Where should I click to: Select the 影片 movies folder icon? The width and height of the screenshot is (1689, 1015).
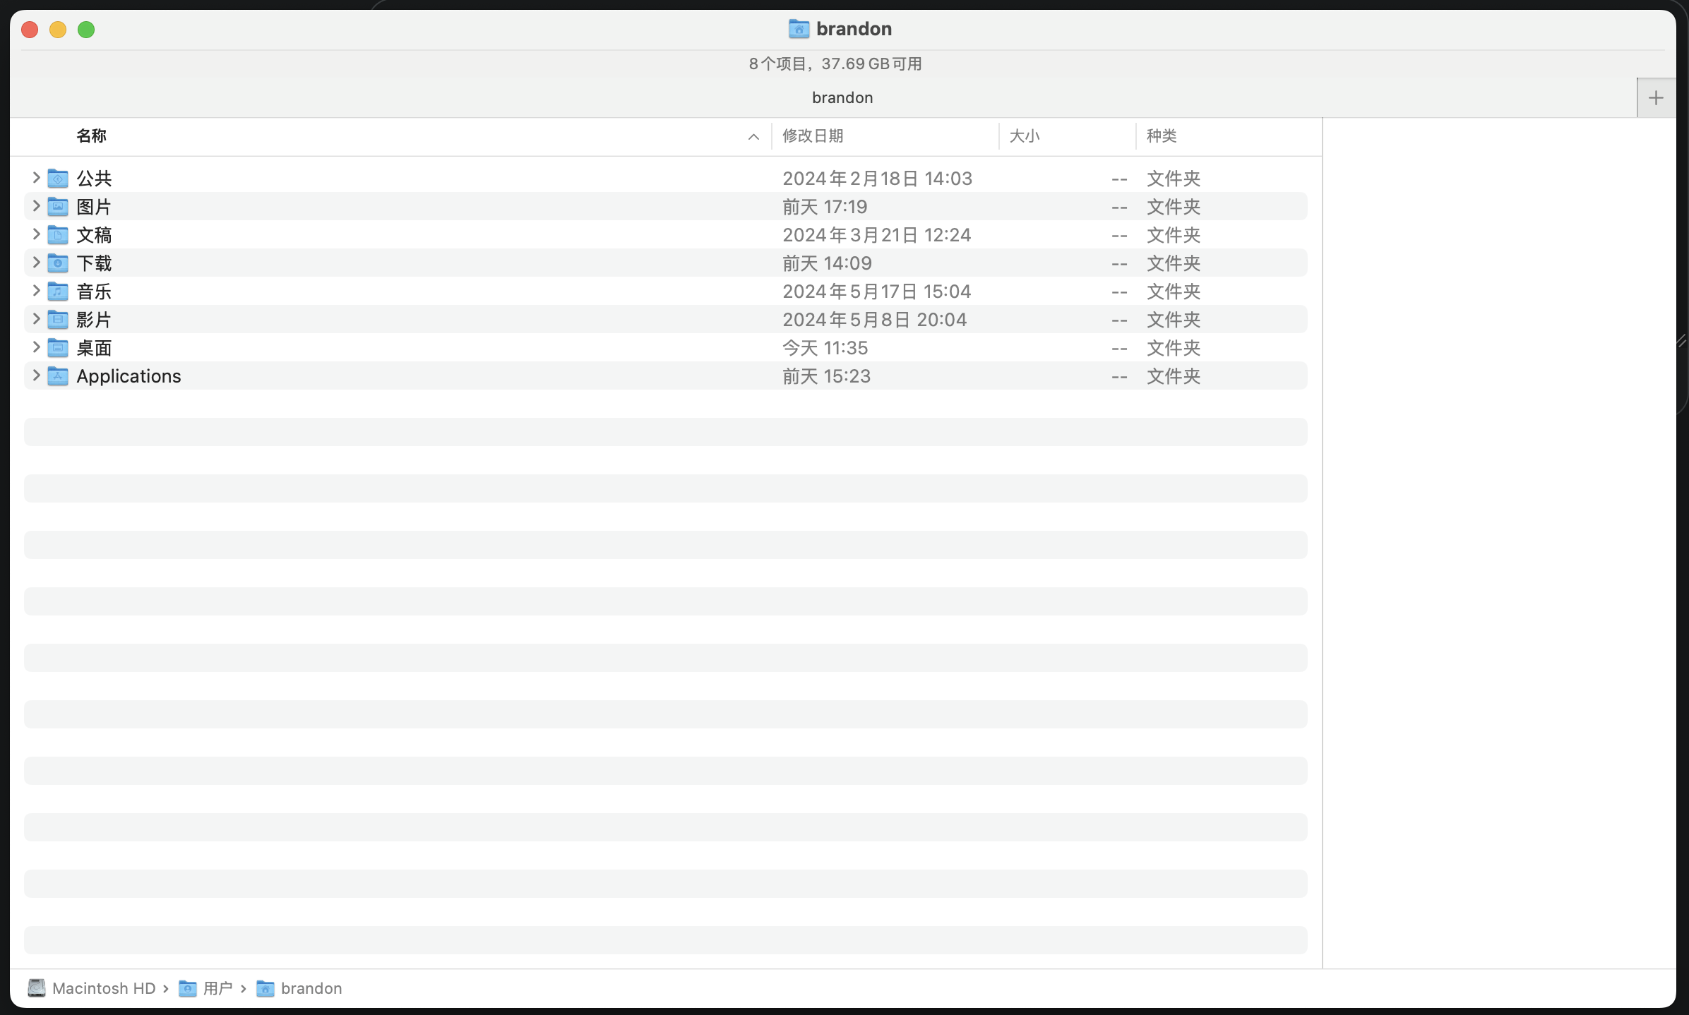tap(58, 320)
